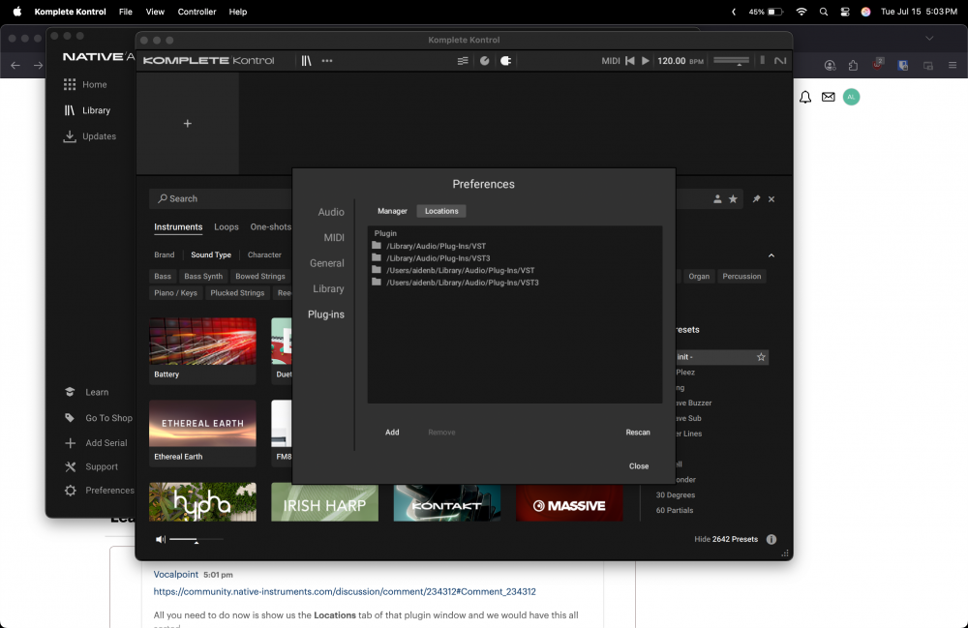Image resolution: width=968 pixels, height=628 pixels.
Task: Click the 120.00 BPM tempo value
Action: click(671, 60)
